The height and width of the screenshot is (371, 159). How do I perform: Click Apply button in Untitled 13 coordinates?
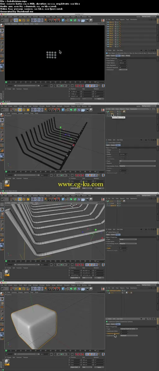pos(99,99)
